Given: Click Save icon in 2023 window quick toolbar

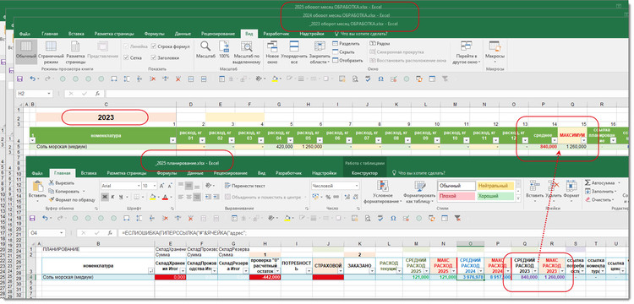Looking at the screenshot, I should coord(19,79).
